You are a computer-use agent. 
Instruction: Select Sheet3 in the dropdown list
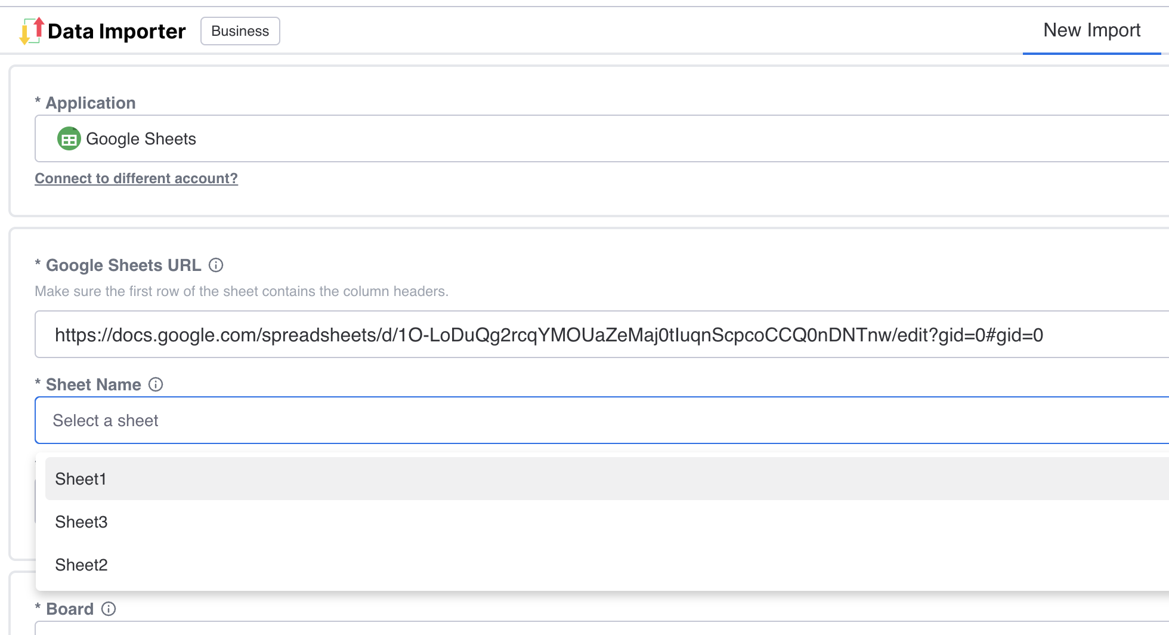click(81, 522)
